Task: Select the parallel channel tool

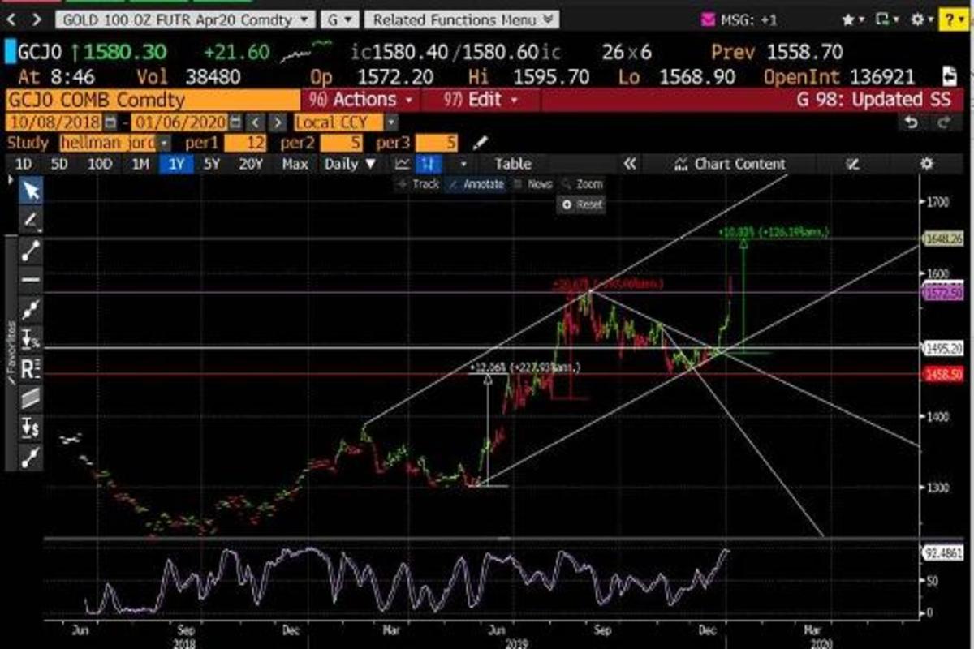Action: 31,398
